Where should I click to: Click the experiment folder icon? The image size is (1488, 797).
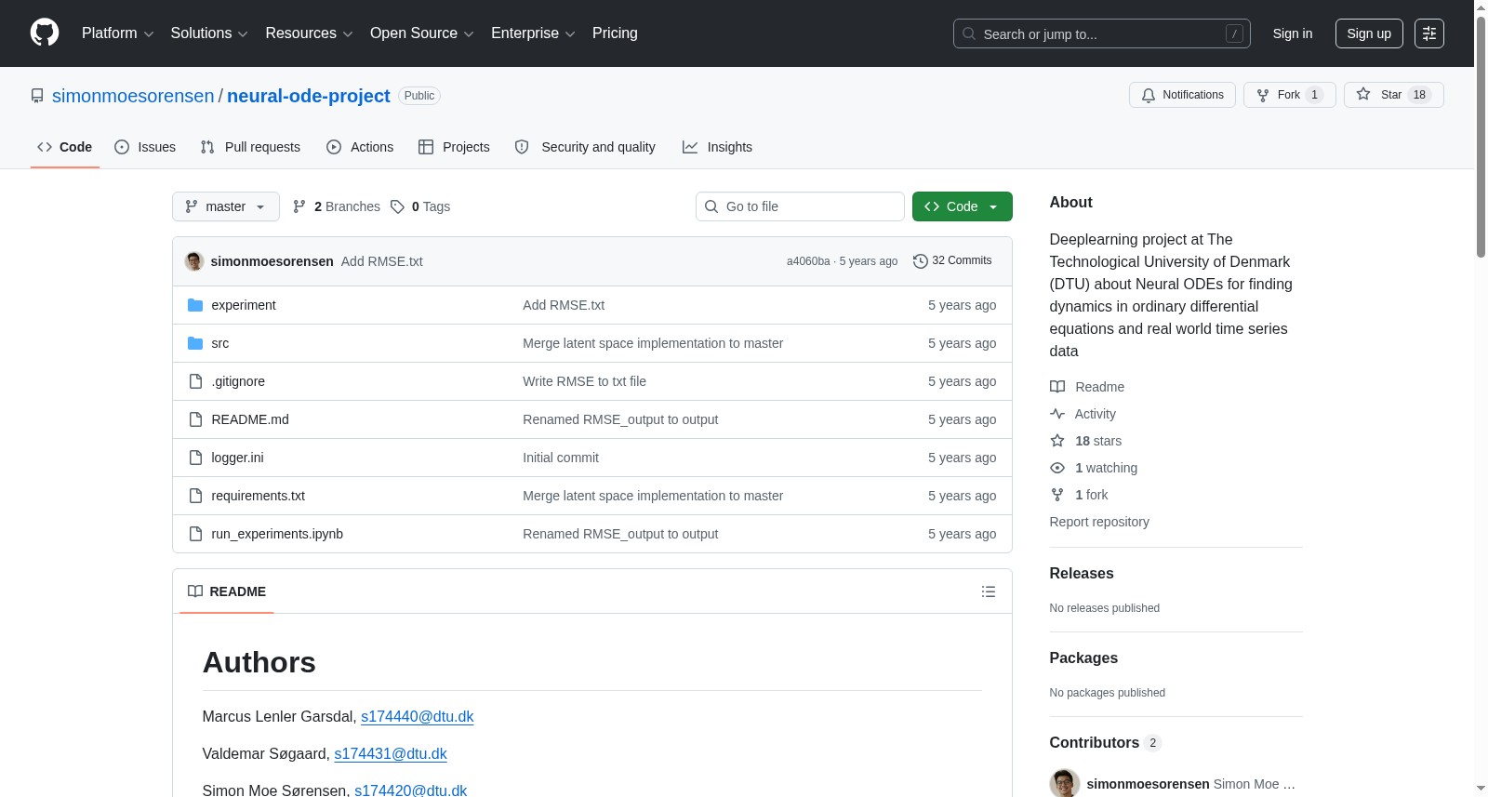point(195,305)
